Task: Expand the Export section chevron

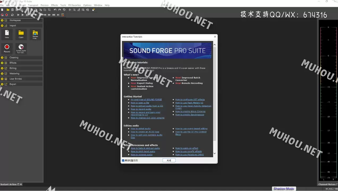Action: (2, 84)
